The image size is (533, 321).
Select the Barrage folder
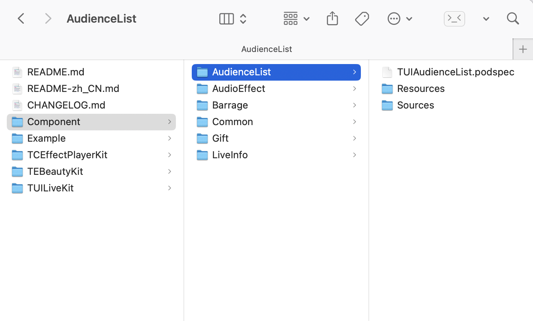pos(230,105)
